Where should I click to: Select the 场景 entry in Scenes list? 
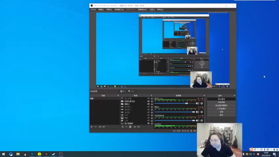pos(104,98)
